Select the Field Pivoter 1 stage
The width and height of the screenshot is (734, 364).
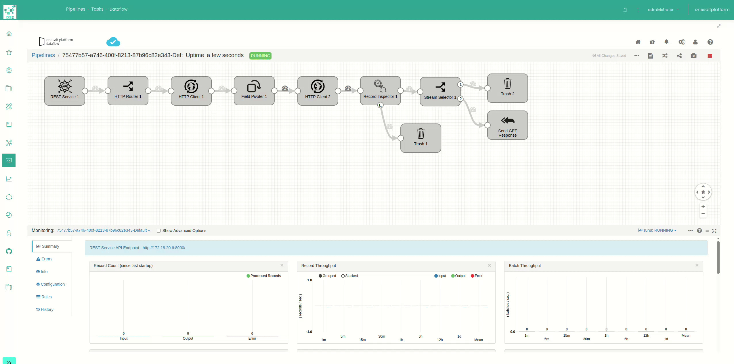(254, 91)
